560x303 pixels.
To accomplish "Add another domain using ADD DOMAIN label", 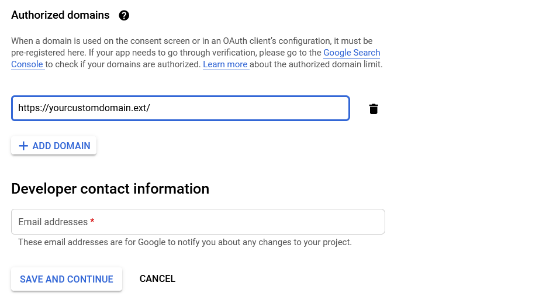I will pyautogui.click(x=61, y=146).
